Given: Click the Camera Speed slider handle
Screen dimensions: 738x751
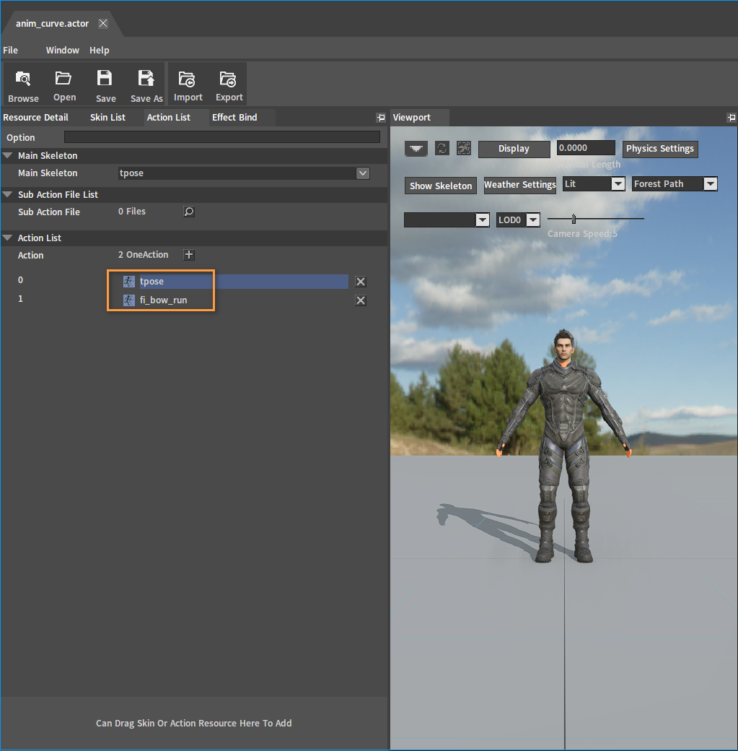Looking at the screenshot, I should pos(574,219).
